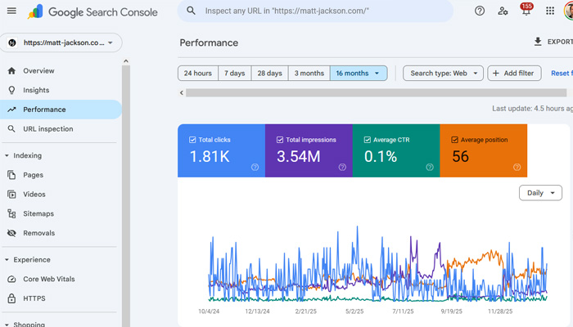Go to Insights in sidebar

coord(61,90)
